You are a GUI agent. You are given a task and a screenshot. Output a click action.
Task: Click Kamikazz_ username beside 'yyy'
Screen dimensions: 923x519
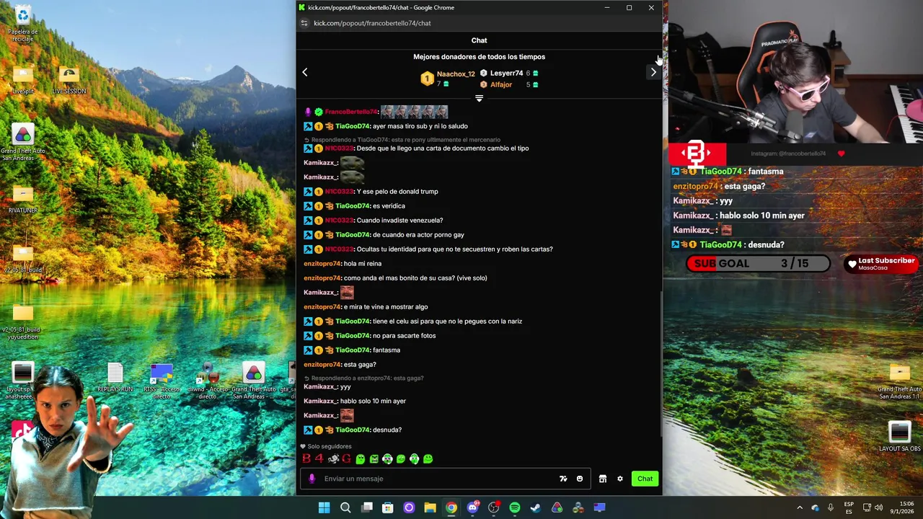pos(321,386)
